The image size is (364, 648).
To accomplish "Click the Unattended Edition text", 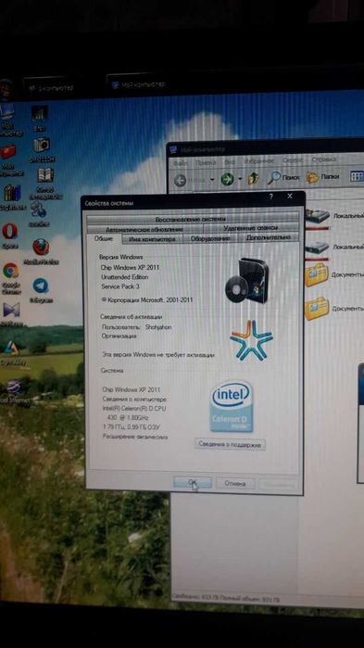I will click(x=125, y=277).
